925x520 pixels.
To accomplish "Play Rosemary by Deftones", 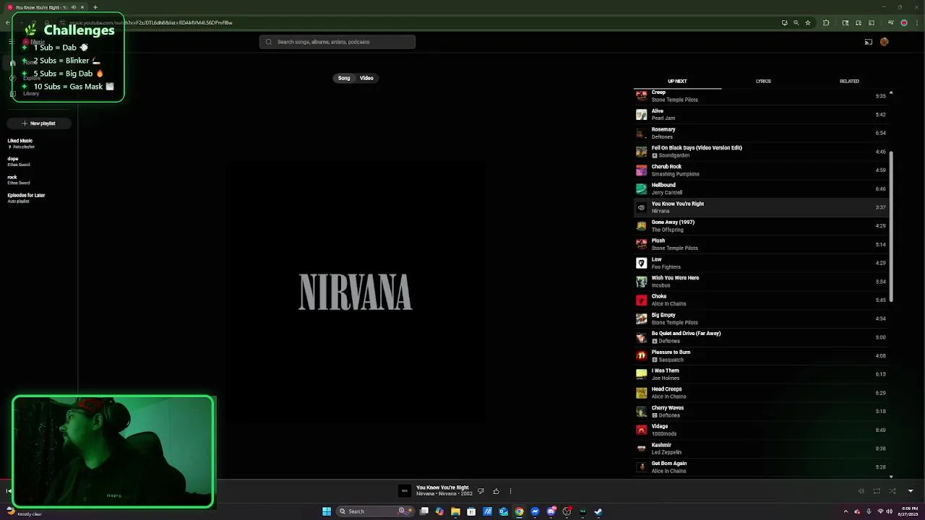I will pyautogui.click(x=762, y=133).
